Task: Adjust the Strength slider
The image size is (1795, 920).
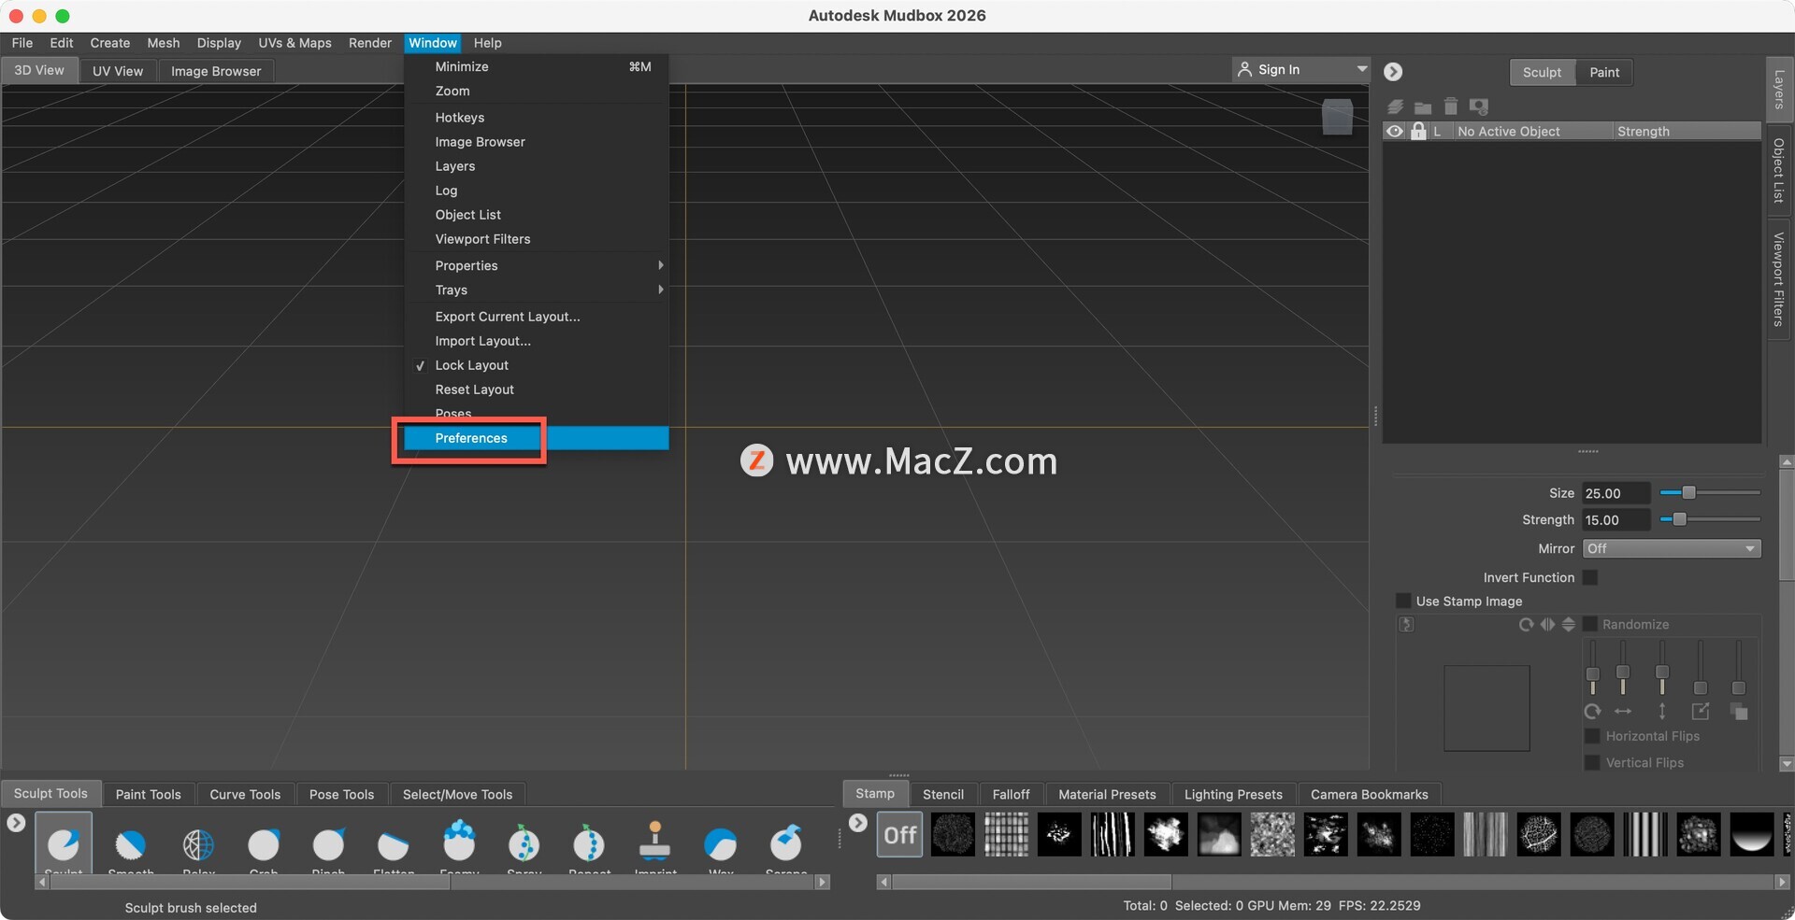Action: (1710, 519)
